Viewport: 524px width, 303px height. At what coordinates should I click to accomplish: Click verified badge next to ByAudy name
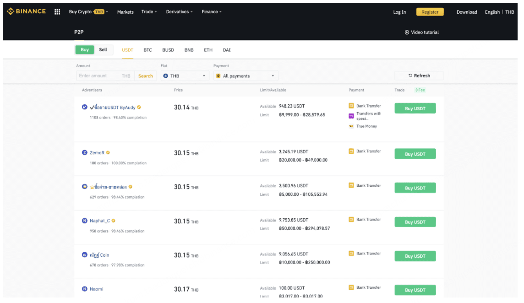[139, 107]
